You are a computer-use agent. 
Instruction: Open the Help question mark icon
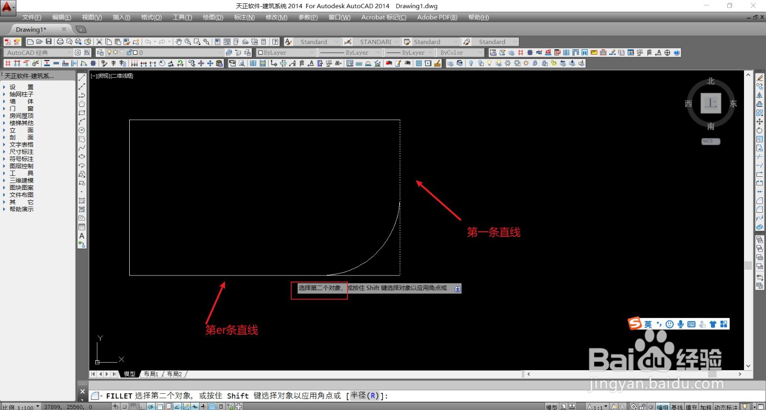point(275,42)
